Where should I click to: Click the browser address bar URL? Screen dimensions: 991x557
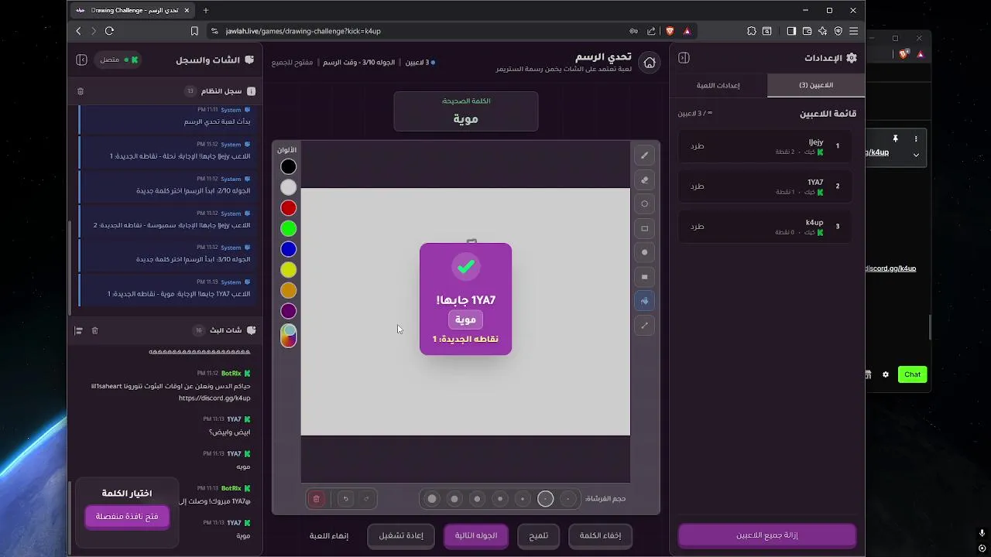(303, 31)
